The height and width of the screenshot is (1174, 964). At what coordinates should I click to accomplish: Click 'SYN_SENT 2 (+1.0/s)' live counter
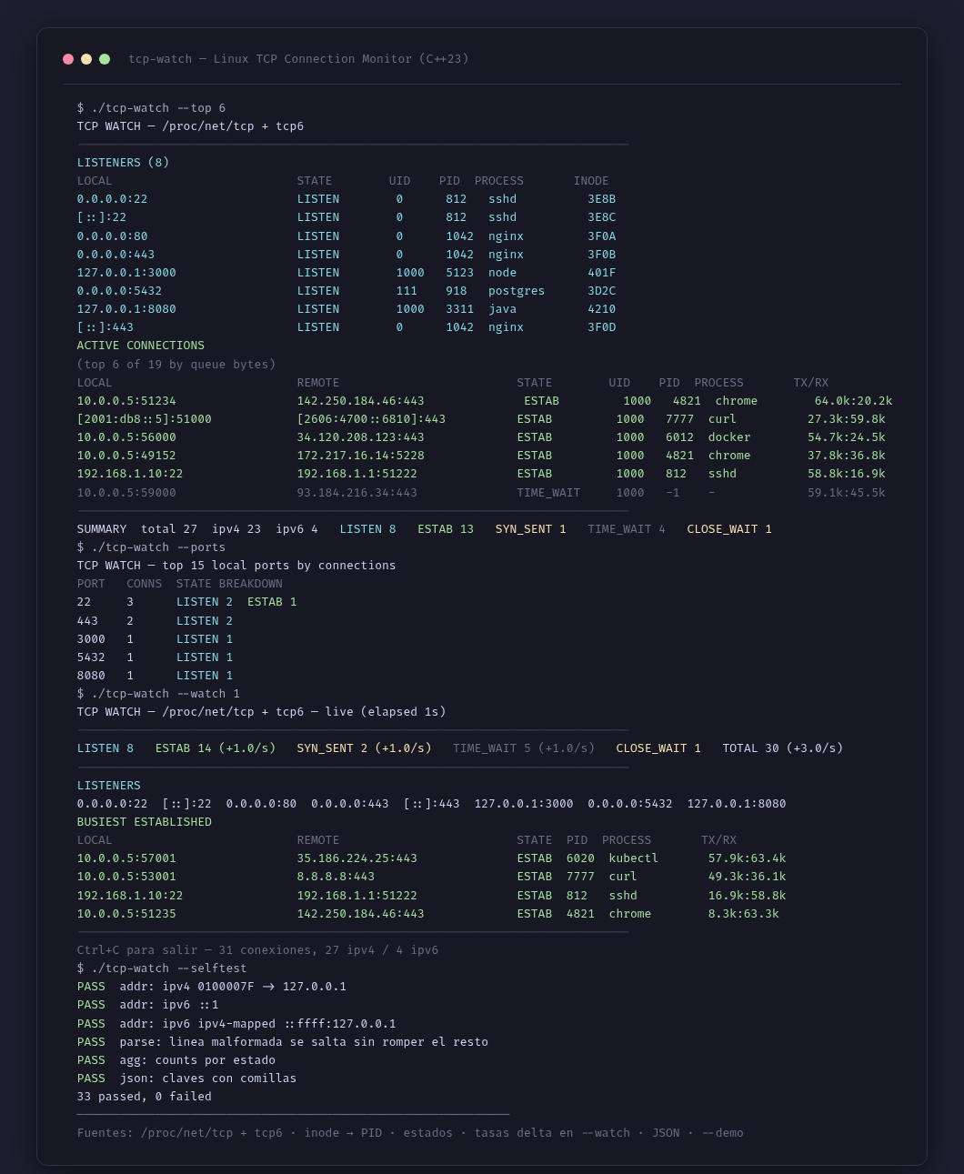tap(364, 748)
